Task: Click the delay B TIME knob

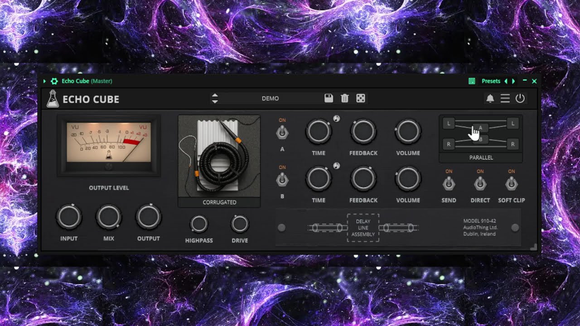Action: [x=319, y=179]
